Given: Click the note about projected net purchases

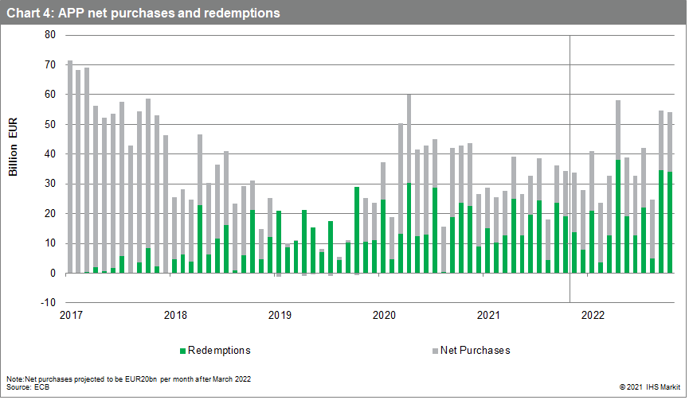Looking at the screenshot, I should (x=127, y=379).
